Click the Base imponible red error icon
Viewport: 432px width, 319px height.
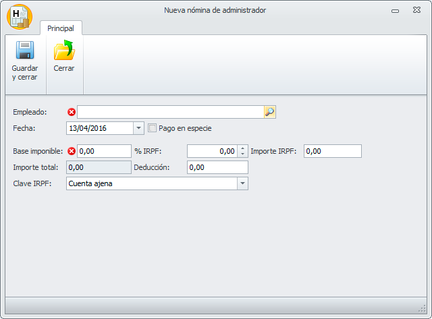pos(72,151)
